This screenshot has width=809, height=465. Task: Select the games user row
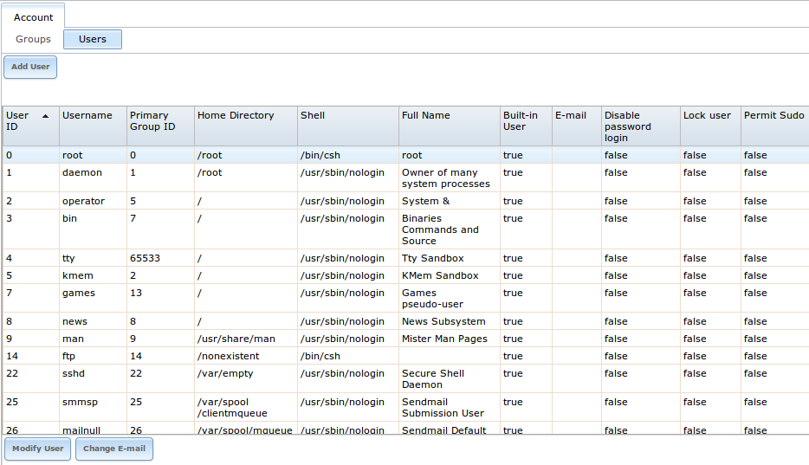click(79, 294)
